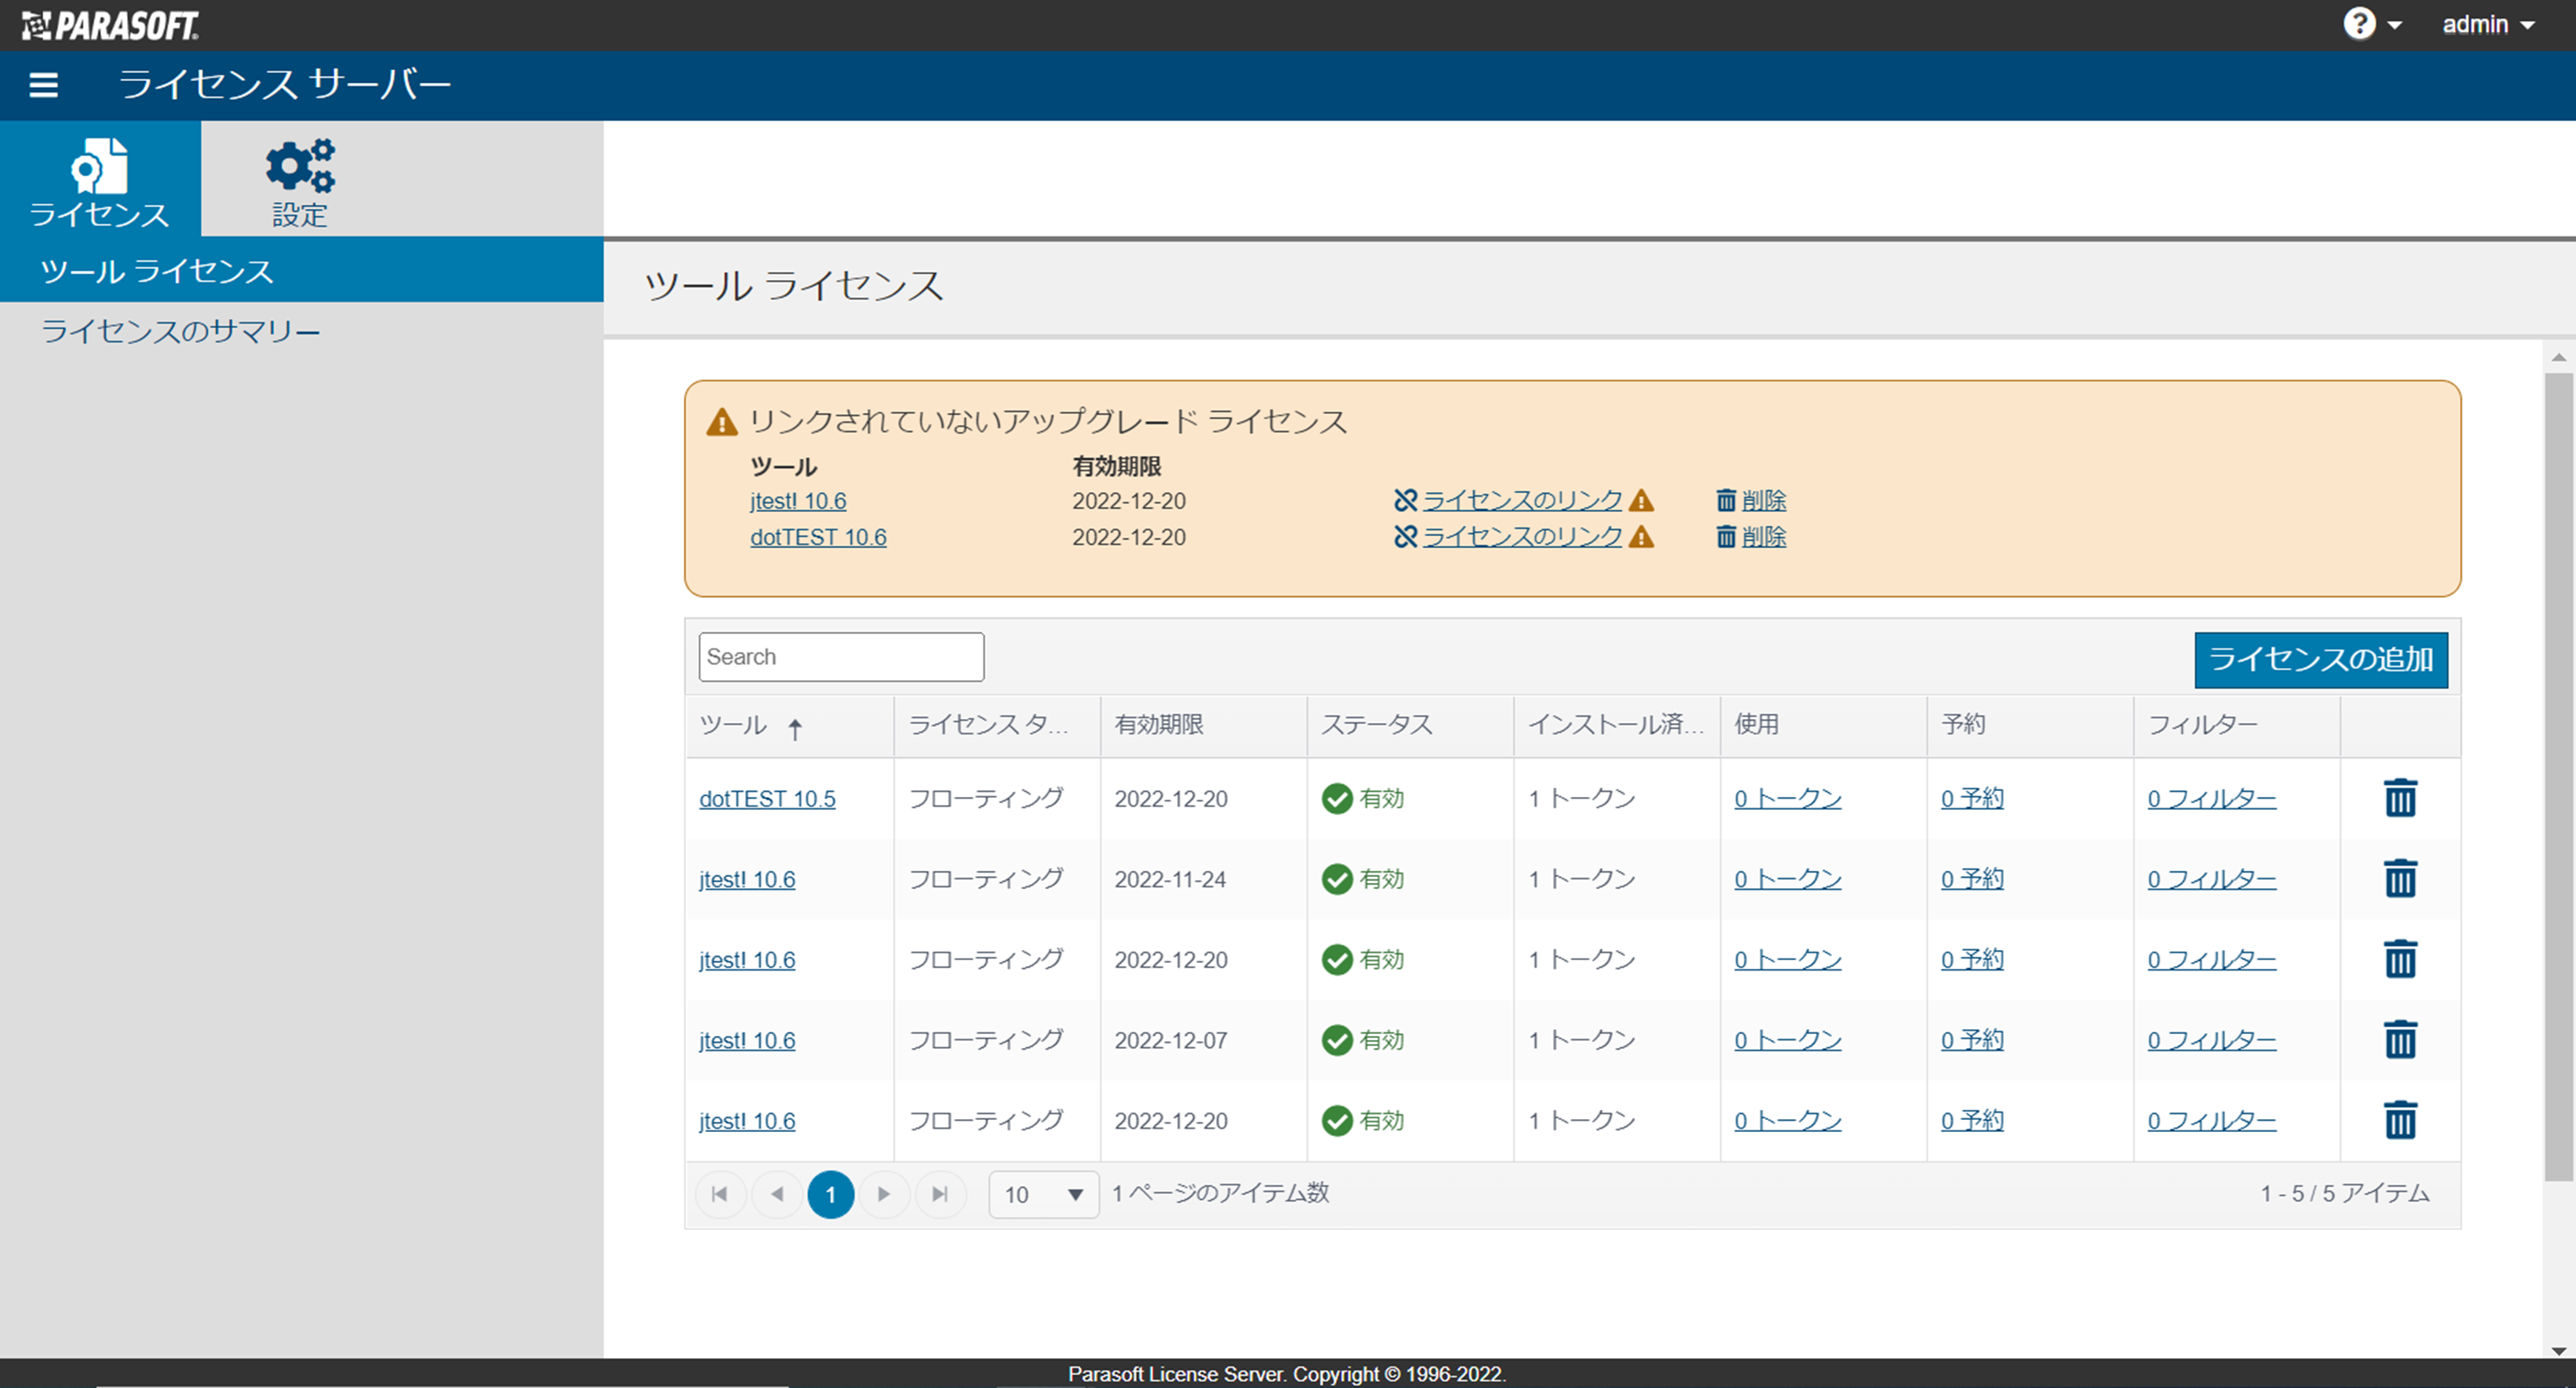Select the ツール ライセンス menu item
The width and height of the screenshot is (2576, 1388).
(157, 268)
